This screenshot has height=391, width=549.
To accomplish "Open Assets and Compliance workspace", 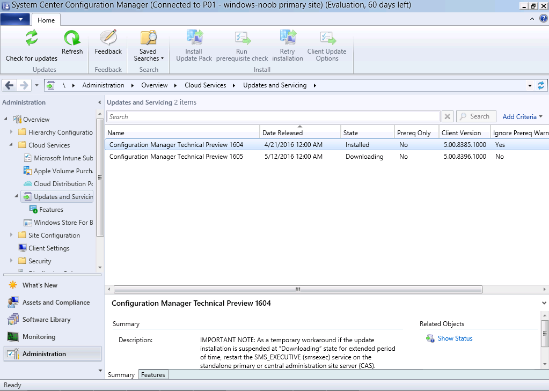I will point(53,303).
